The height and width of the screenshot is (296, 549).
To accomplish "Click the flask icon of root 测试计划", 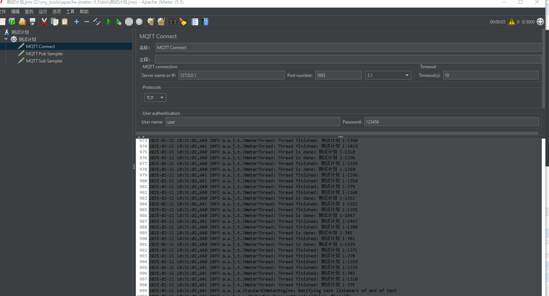I will [7, 32].
